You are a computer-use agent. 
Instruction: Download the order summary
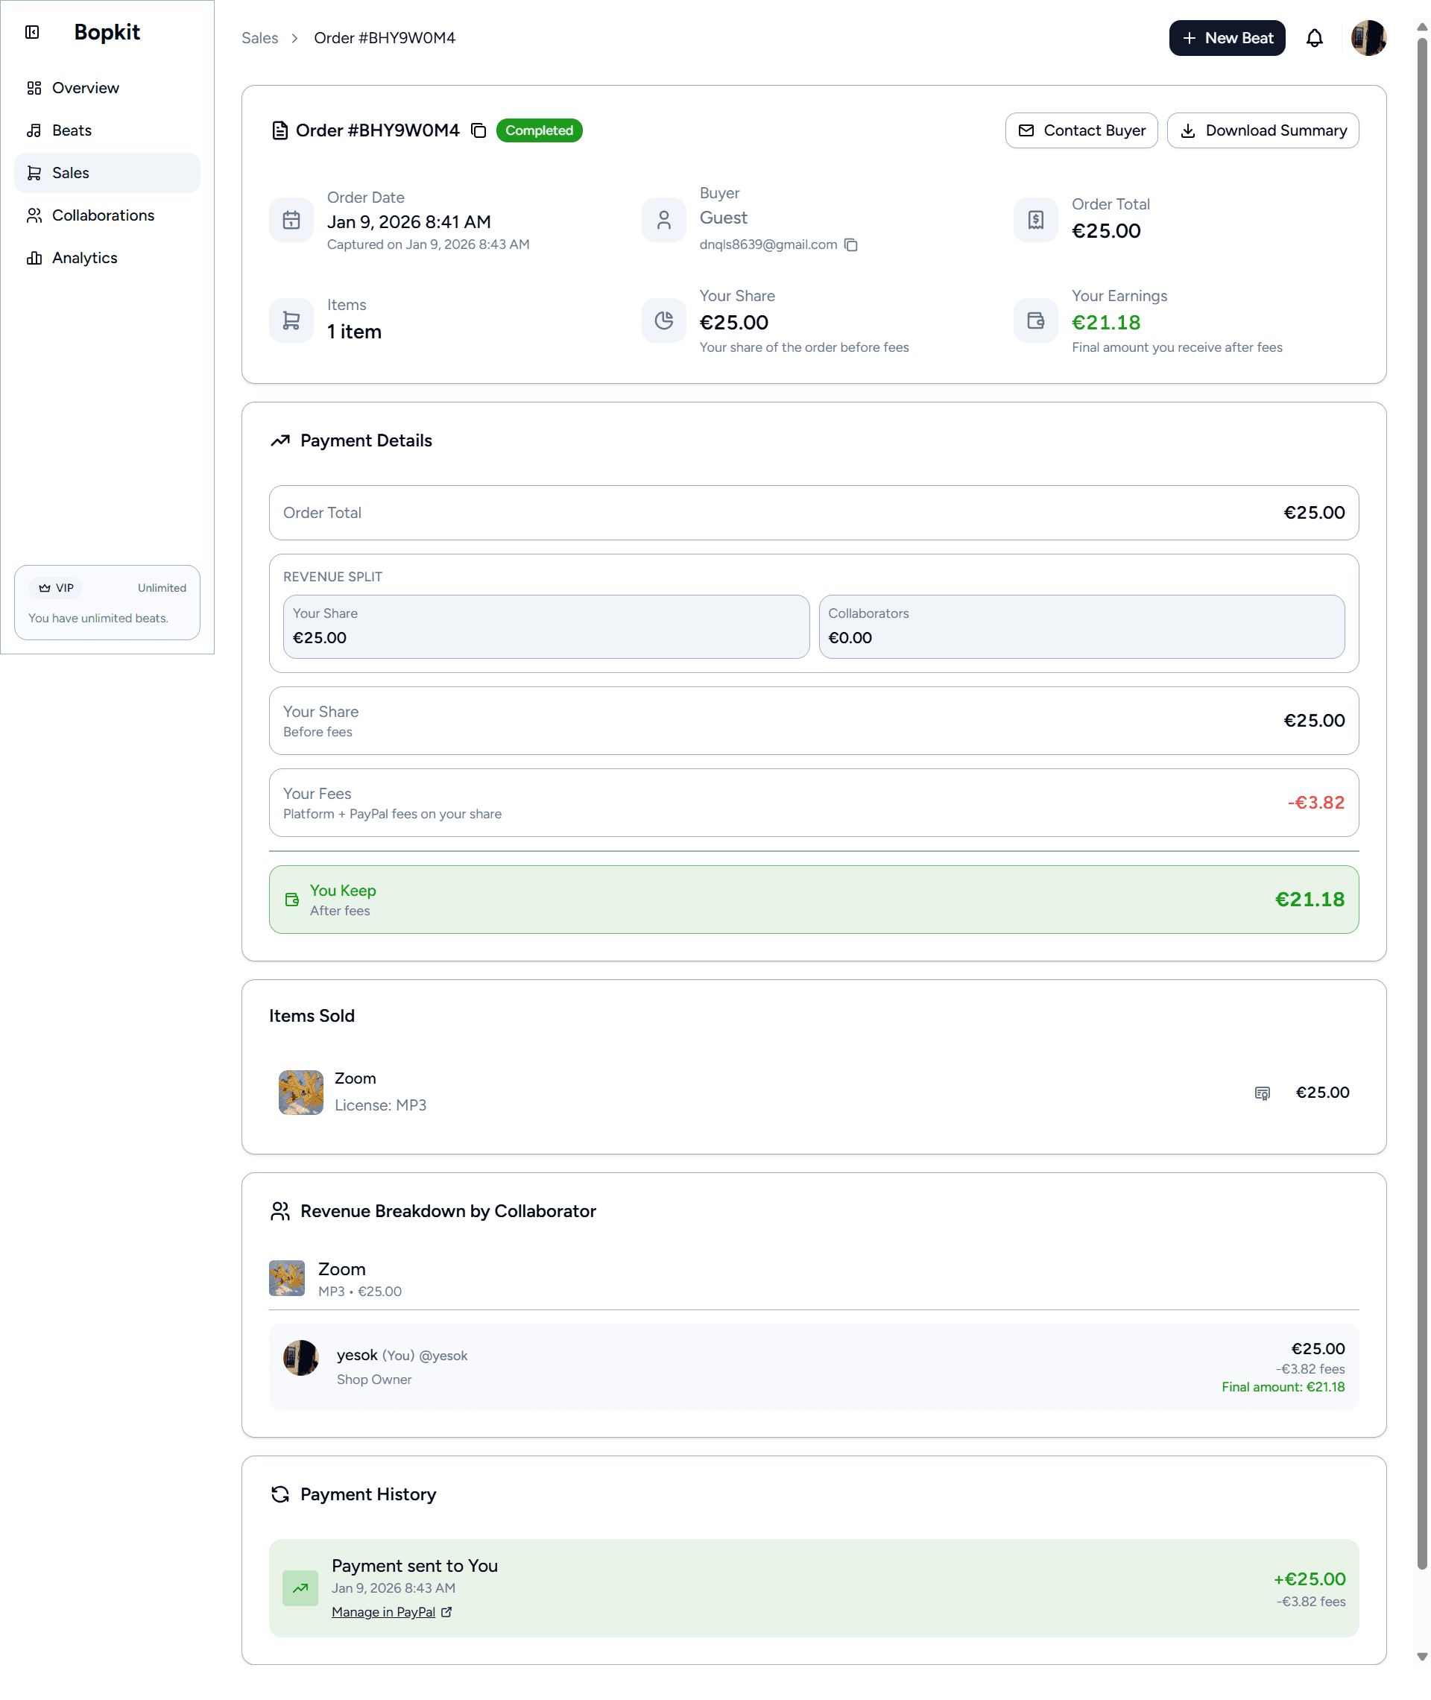pos(1263,130)
